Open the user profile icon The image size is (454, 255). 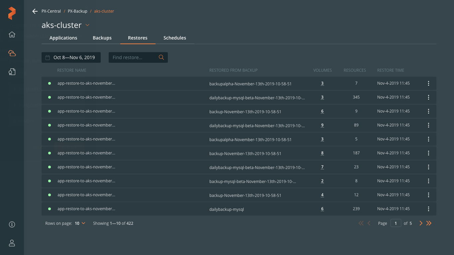pyautogui.click(x=12, y=243)
